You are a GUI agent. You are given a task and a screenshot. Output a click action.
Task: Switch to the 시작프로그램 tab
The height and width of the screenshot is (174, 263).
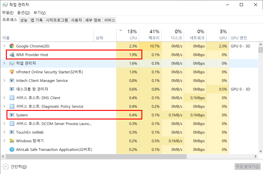coord(57,20)
